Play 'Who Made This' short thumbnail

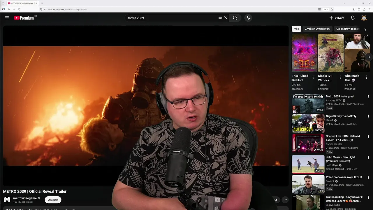(x=357, y=53)
